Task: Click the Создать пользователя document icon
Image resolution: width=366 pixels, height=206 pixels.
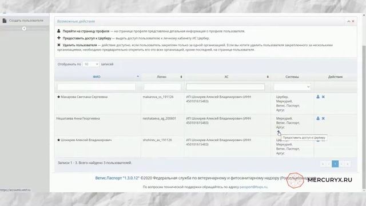Action: (5, 21)
